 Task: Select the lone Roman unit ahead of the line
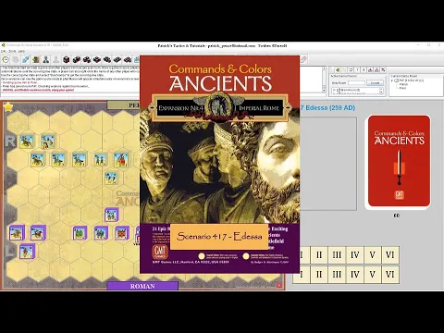111,215
